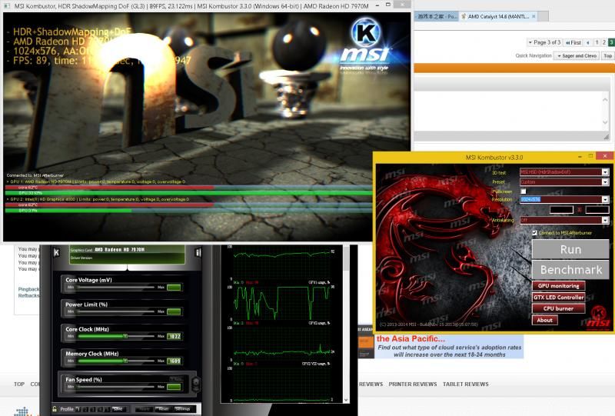Open the Antialiasing dropdown
Image resolution: width=615 pixels, height=416 pixels.
click(x=605, y=220)
